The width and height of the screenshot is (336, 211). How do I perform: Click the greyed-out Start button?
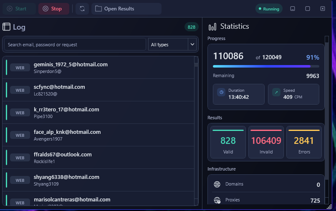tap(19, 9)
